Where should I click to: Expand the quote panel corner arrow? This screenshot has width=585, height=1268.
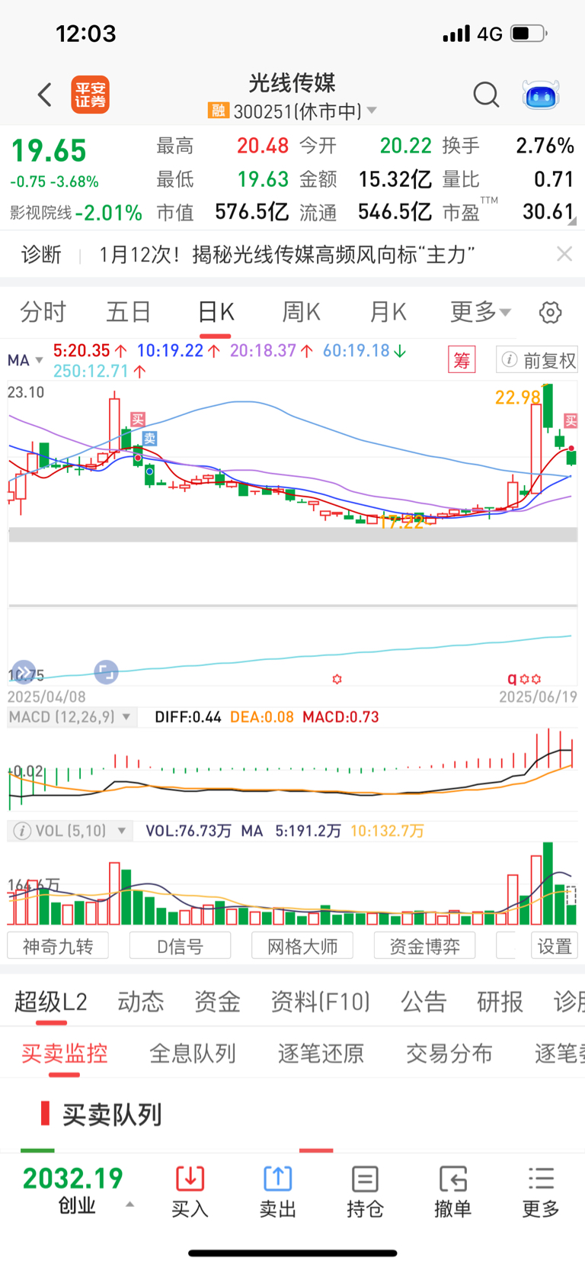pyautogui.click(x=571, y=222)
